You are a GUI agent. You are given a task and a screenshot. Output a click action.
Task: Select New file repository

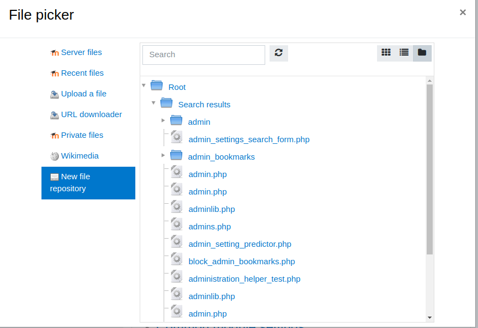[x=88, y=183]
